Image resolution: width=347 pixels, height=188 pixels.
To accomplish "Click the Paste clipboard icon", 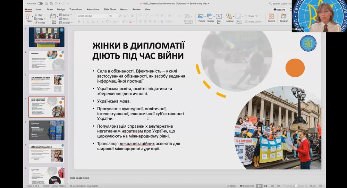I will (x=29, y=17).
